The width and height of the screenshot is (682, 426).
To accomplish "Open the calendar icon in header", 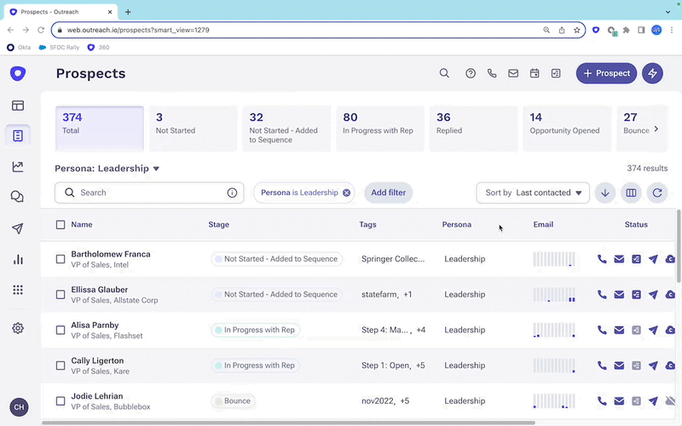I will [535, 73].
